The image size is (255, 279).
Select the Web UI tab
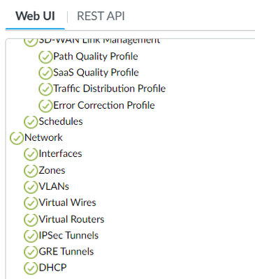click(35, 16)
